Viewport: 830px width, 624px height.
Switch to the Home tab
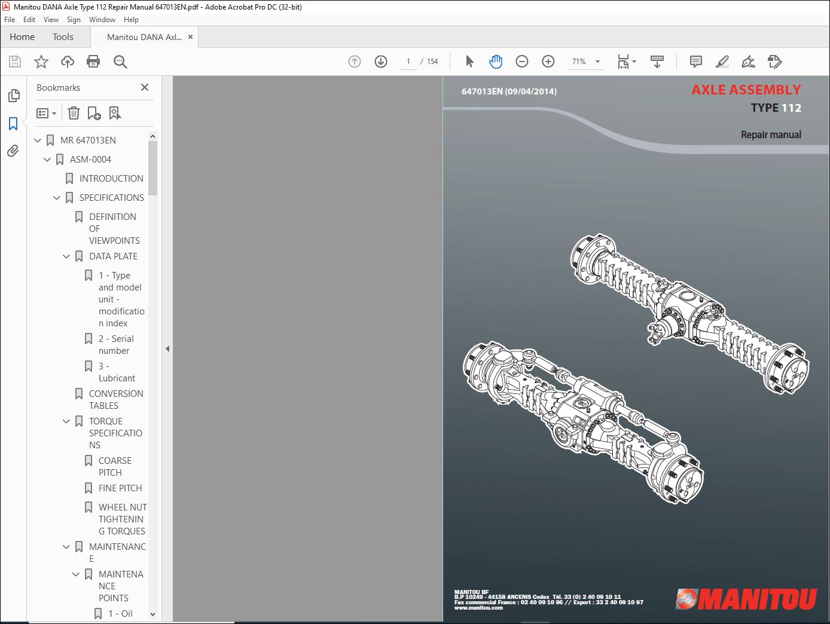(22, 37)
